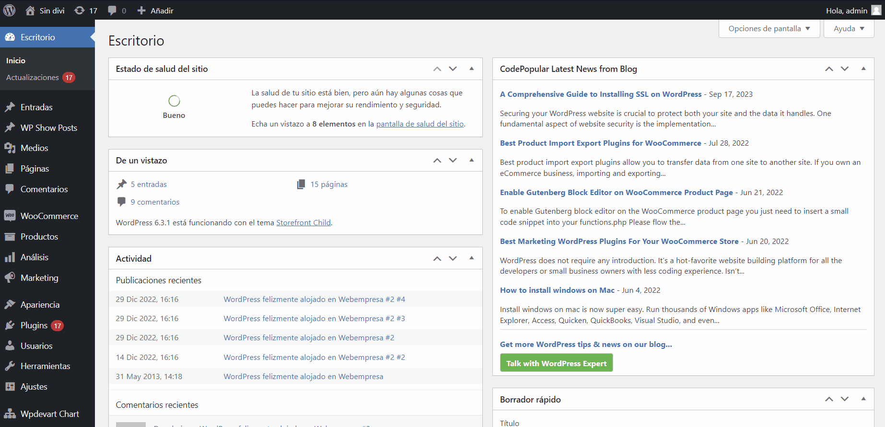Viewport: 885px width, 427px height.
Task: Open the pantalla de salud del sitio link
Action: [x=420, y=124]
